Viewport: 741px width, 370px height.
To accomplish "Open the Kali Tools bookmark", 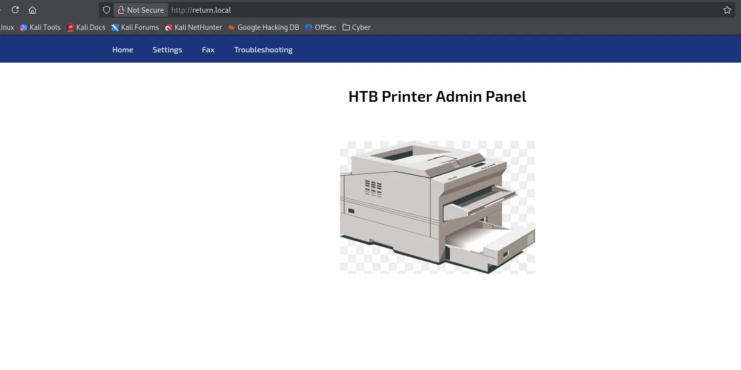I will (x=40, y=27).
